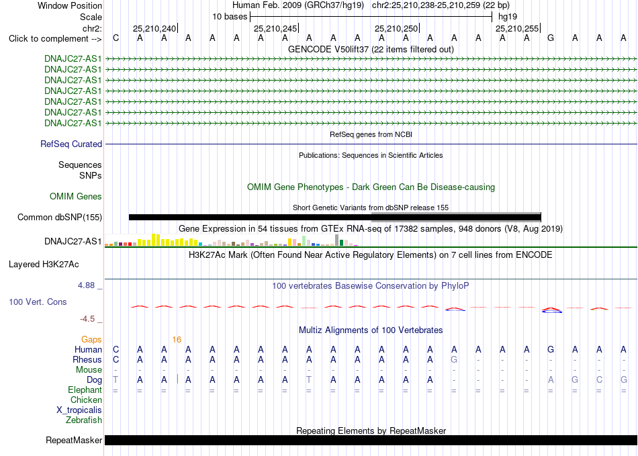
Task: Click the Scale label on left
Action: tap(91, 17)
